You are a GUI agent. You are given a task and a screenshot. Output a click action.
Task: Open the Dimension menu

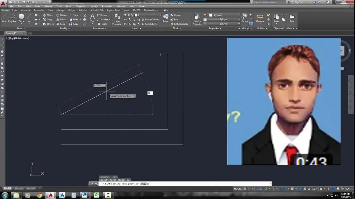coord(81,6)
